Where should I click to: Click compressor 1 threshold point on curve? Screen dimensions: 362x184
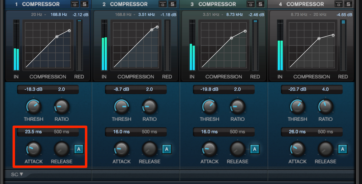tap(57, 37)
